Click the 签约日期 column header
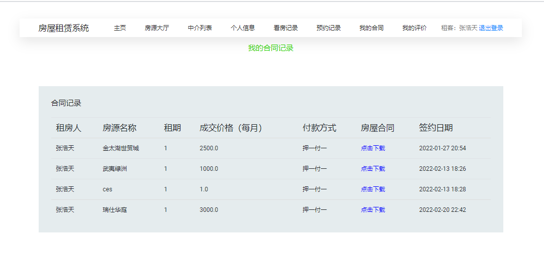544x273 pixels. click(436, 128)
